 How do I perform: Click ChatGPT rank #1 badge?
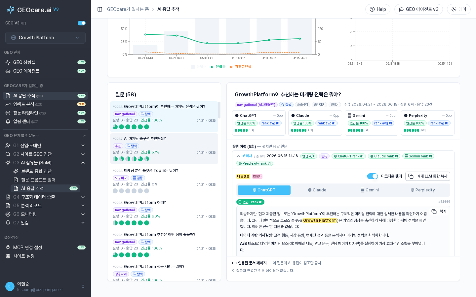click(349, 156)
